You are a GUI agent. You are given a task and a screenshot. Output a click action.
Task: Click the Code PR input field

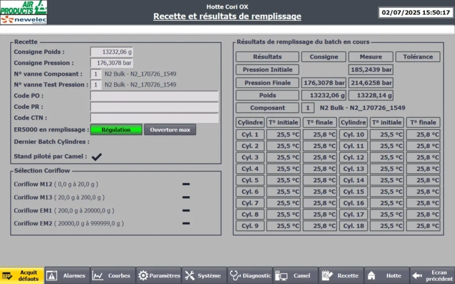(154, 107)
